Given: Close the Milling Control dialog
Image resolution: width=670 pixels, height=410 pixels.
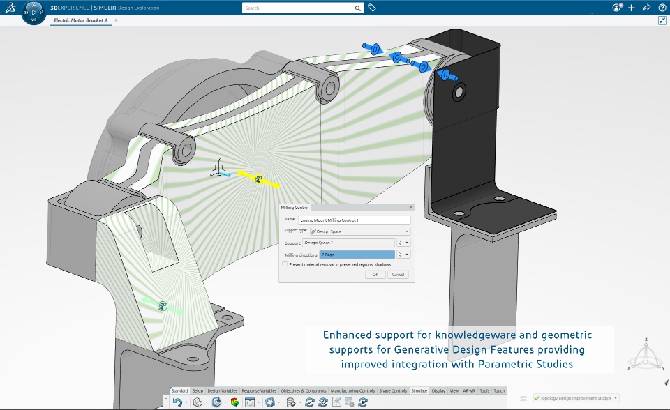Looking at the screenshot, I should click(x=410, y=207).
